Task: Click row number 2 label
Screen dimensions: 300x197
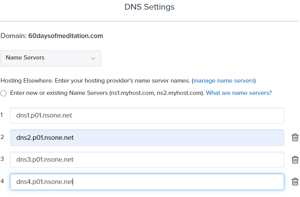Action: pyautogui.click(x=2, y=137)
